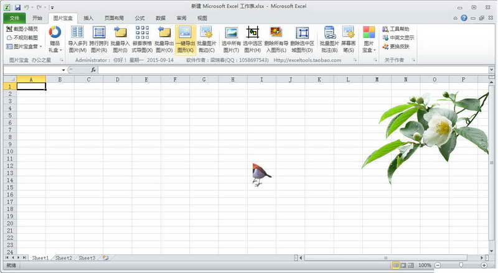Minimize the ribbon with caret icon
Screen dimensions: 498x273
455,19
